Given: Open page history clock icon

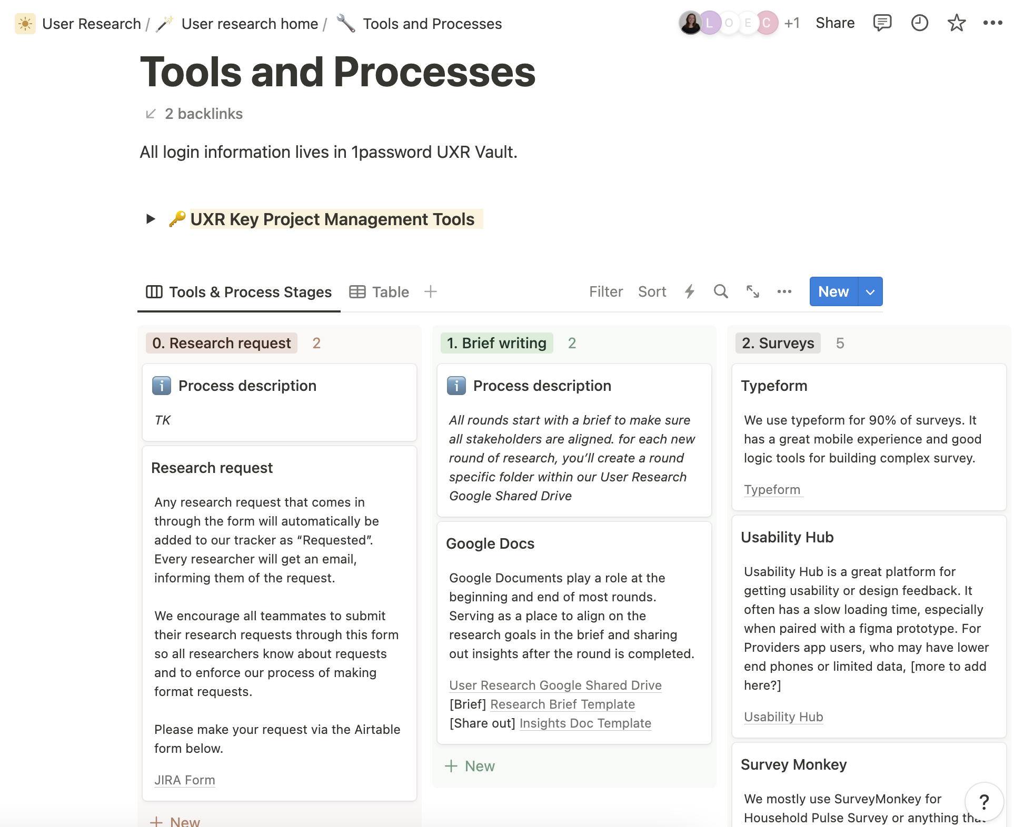Looking at the screenshot, I should [x=919, y=23].
